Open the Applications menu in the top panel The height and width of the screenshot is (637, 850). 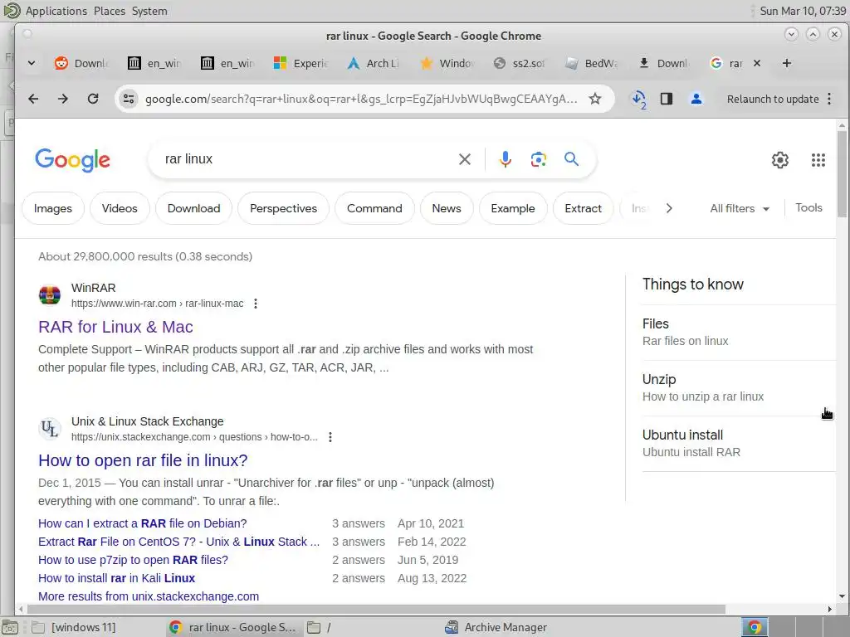pos(56,11)
